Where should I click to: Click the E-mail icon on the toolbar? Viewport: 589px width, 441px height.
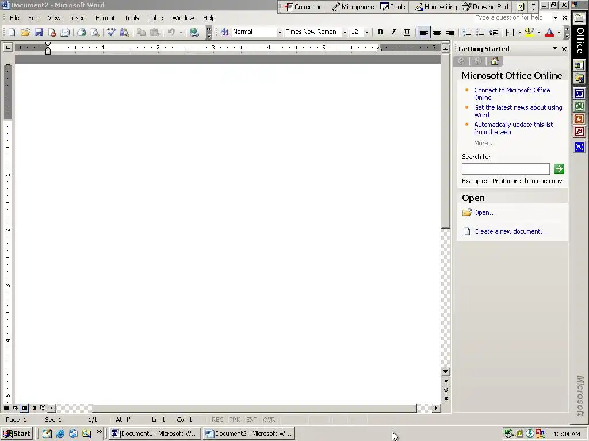pyautogui.click(x=65, y=32)
